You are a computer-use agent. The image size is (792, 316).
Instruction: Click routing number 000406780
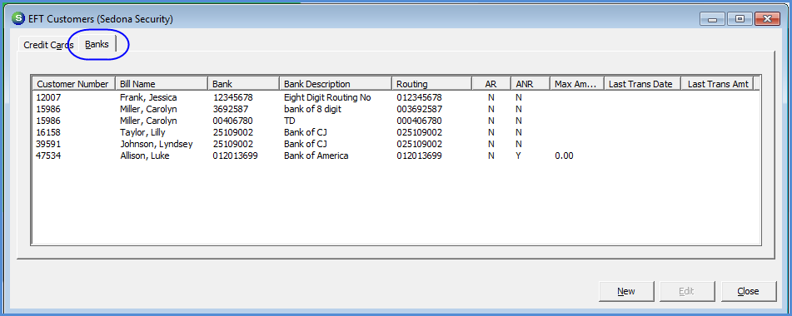click(419, 121)
